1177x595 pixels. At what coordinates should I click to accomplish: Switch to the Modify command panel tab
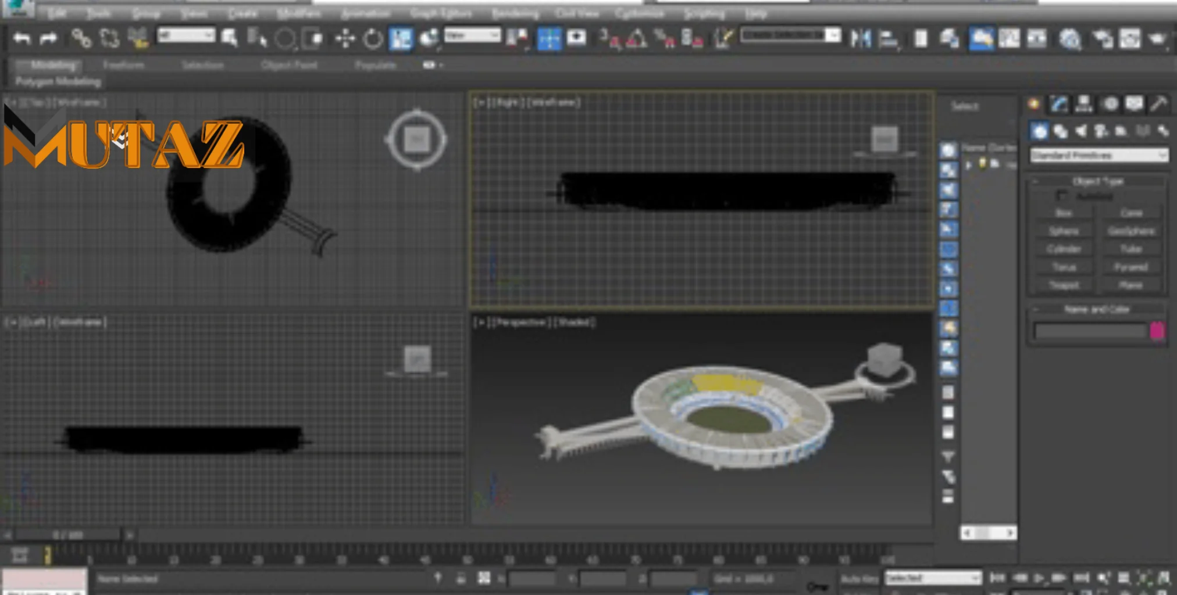point(1059,104)
